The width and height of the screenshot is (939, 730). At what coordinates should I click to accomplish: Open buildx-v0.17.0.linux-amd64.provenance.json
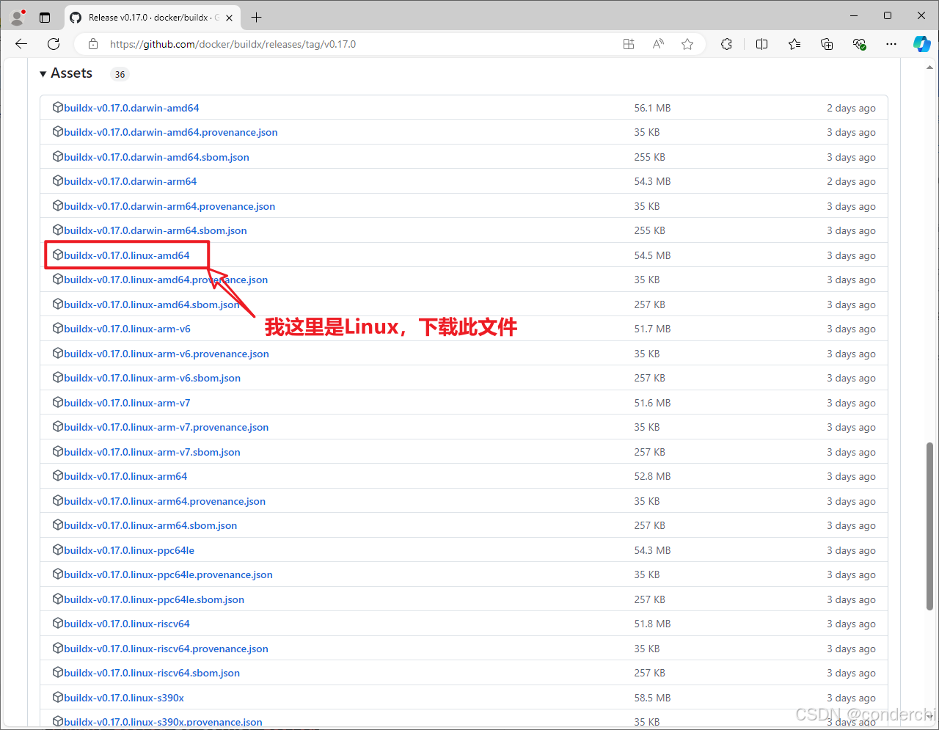coord(166,280)
